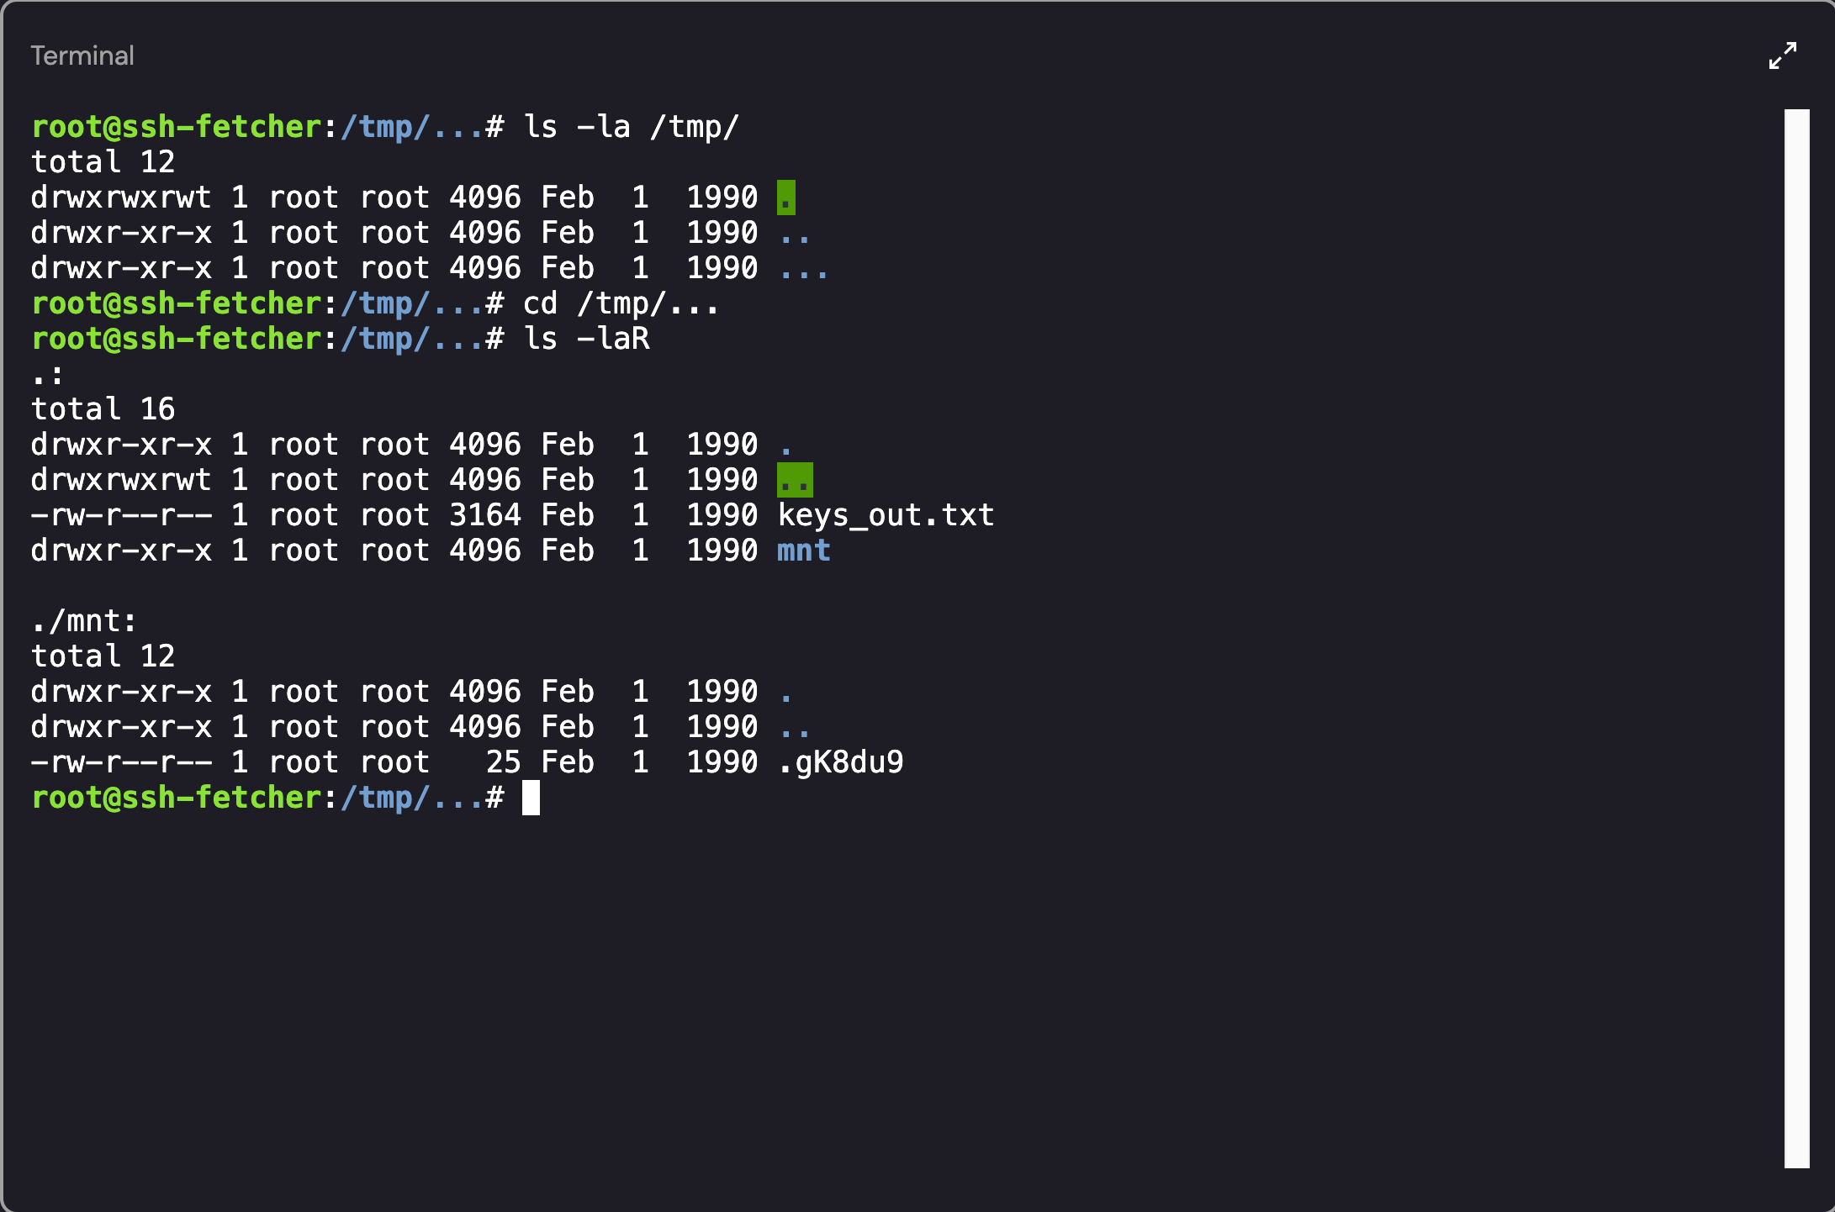Click the "ls -la /tmp/" command text

tap(631, 127)
